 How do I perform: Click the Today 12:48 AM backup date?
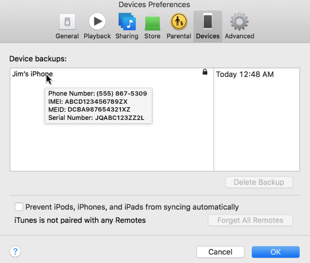244,75
